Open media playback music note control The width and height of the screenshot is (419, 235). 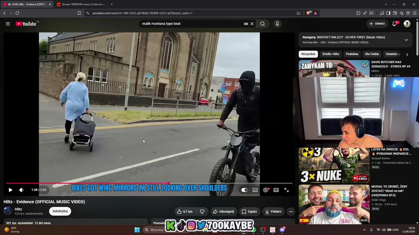pyautogui.click(x=382, y=13)
